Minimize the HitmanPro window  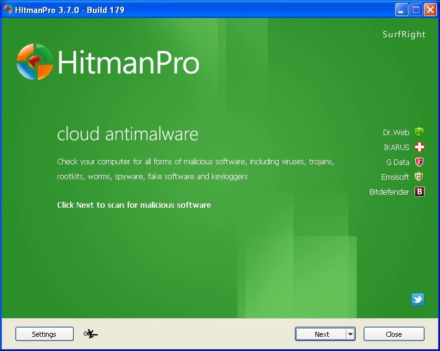(402, 9)
